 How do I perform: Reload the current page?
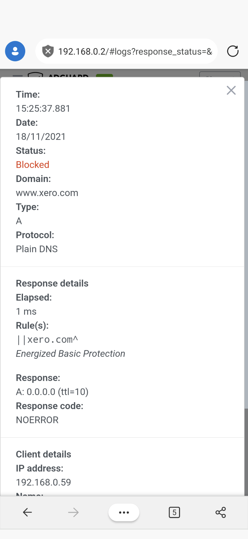[233, 51]
